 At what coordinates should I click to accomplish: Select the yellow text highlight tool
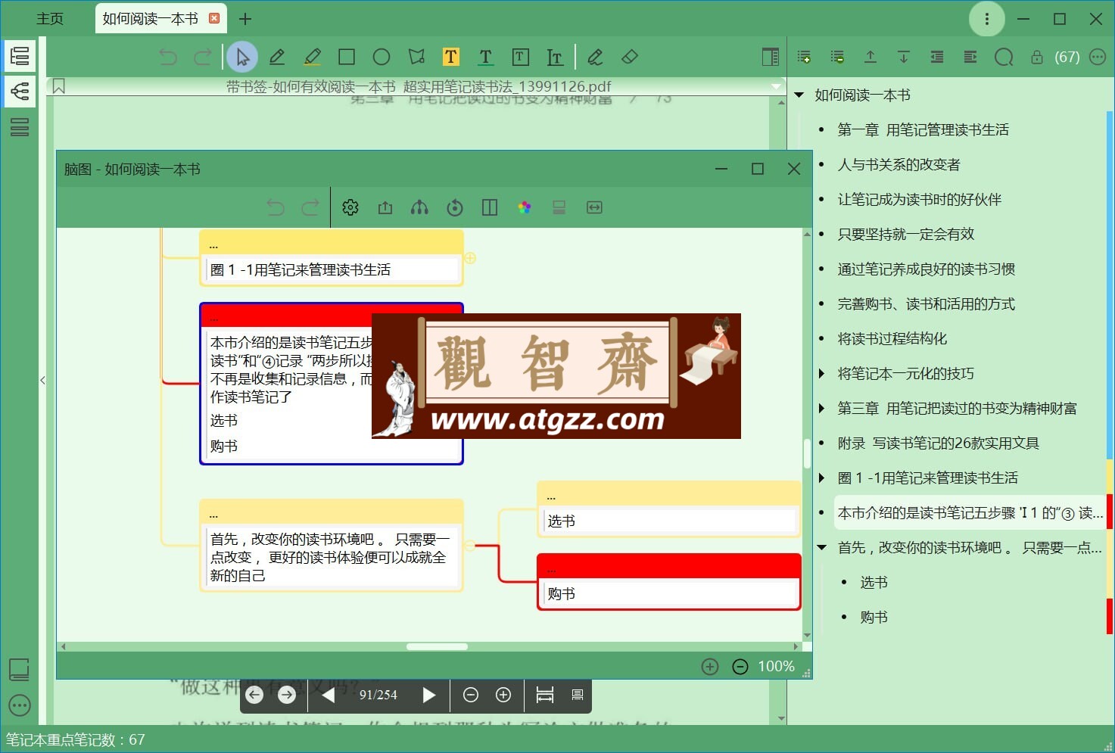tap(451, 57)
